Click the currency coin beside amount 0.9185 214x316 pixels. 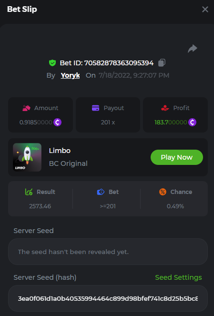(57, 122)
